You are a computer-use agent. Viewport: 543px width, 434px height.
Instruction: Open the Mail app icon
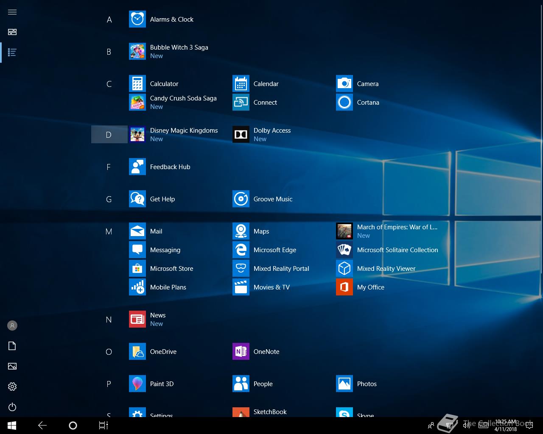click(137, 231)
